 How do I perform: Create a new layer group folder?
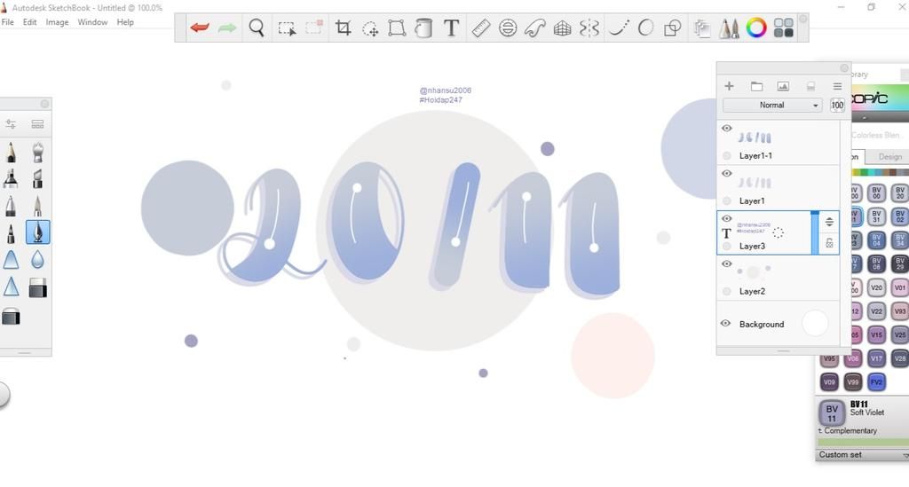click(756, 86)
